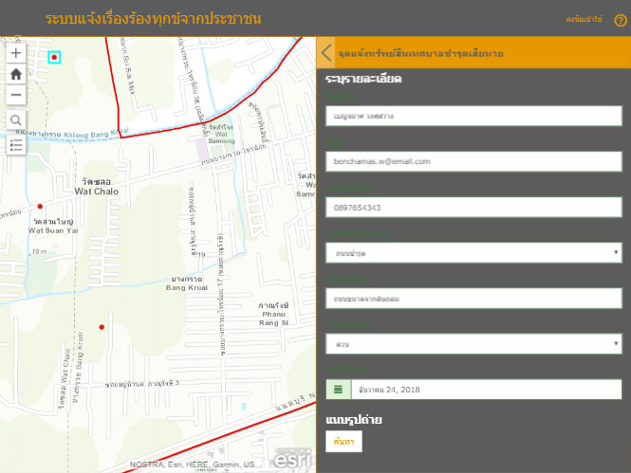The image size is (631, 473).
Task: Open the calendar date picker icon
Action: [339, 389]
